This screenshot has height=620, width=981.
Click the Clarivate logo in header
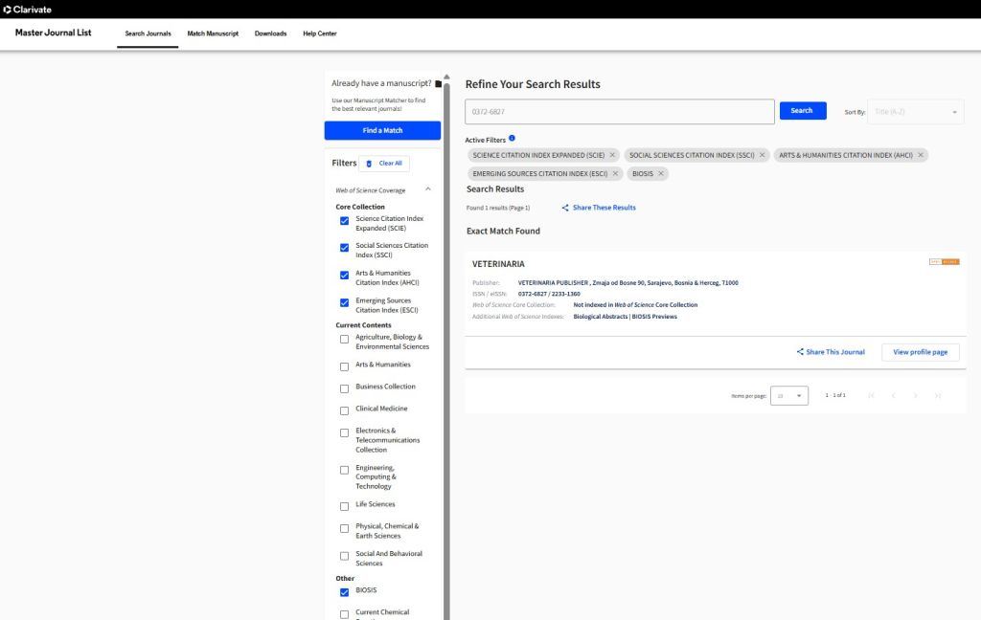point(27,9)
